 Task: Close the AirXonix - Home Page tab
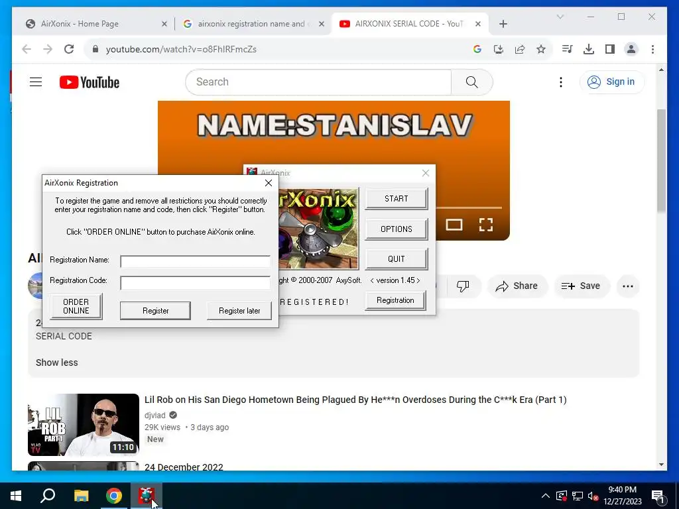164,24
